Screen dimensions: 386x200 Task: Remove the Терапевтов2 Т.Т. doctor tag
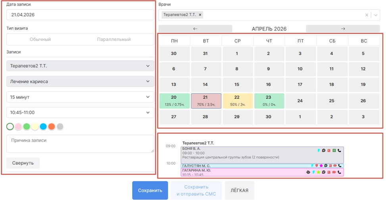[200, 15]
